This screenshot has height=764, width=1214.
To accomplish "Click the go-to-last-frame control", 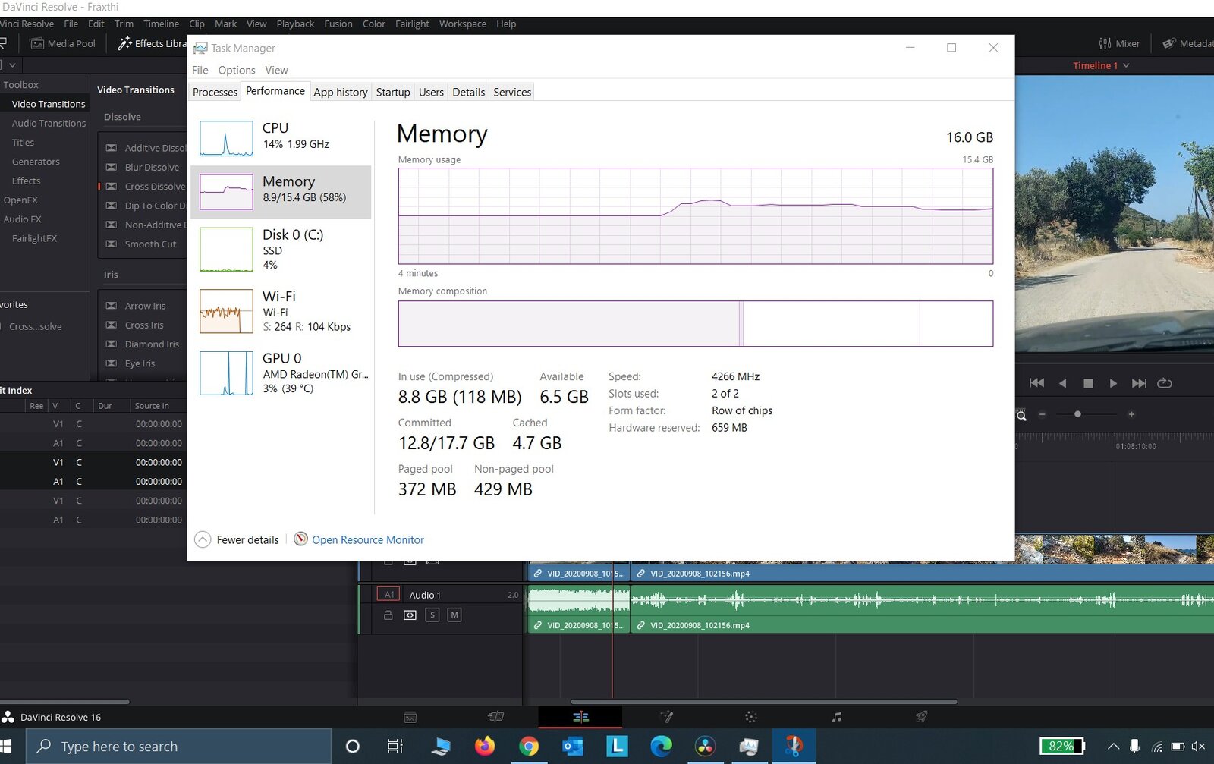I will pyautogui.click(x=1139, y=383).
